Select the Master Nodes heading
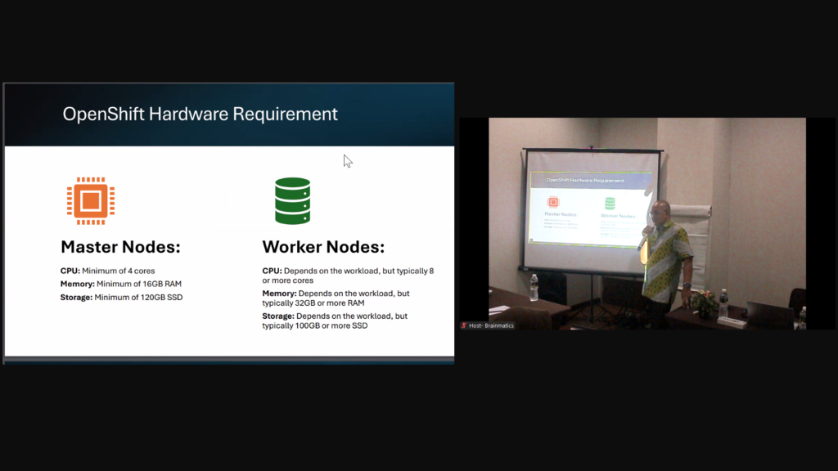This screenshot has width=838, height=471. pos(120,247)
